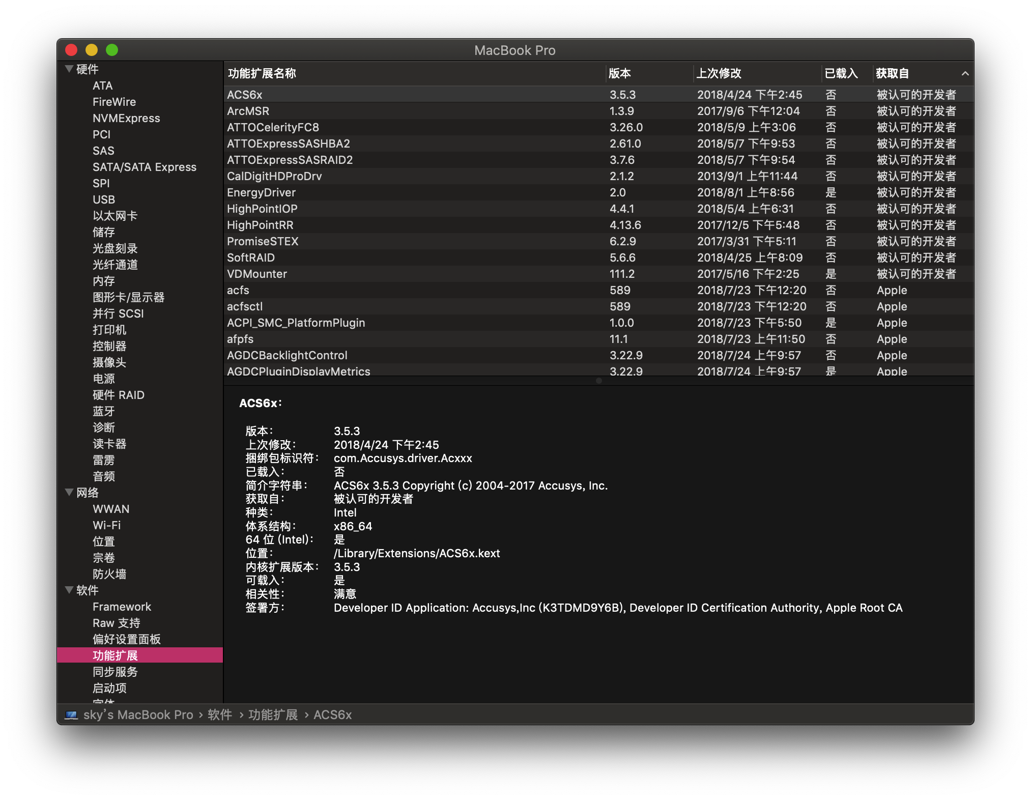Select the acfsctl extension row

tap(598, 306)
